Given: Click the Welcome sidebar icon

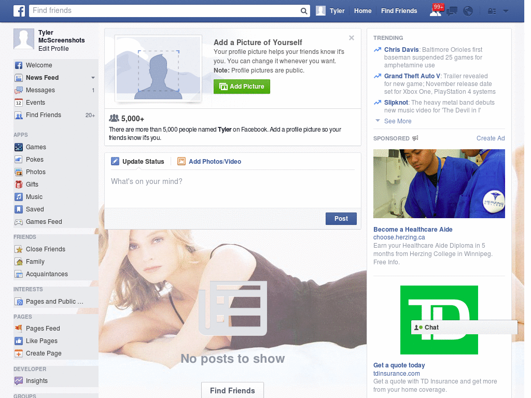Looking at the screenshot, I should click(x=19, y=65).
